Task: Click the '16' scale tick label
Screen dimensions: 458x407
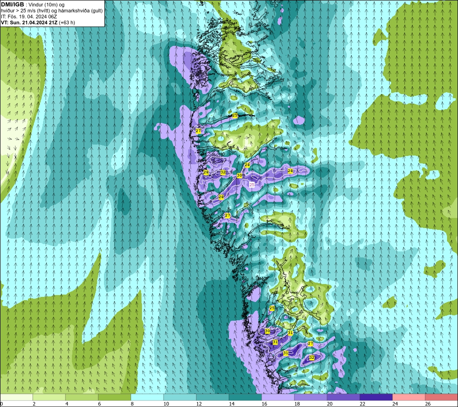Action: point(264,404)
